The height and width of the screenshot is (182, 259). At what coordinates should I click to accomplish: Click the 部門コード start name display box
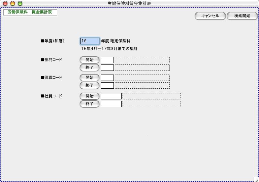142,60
